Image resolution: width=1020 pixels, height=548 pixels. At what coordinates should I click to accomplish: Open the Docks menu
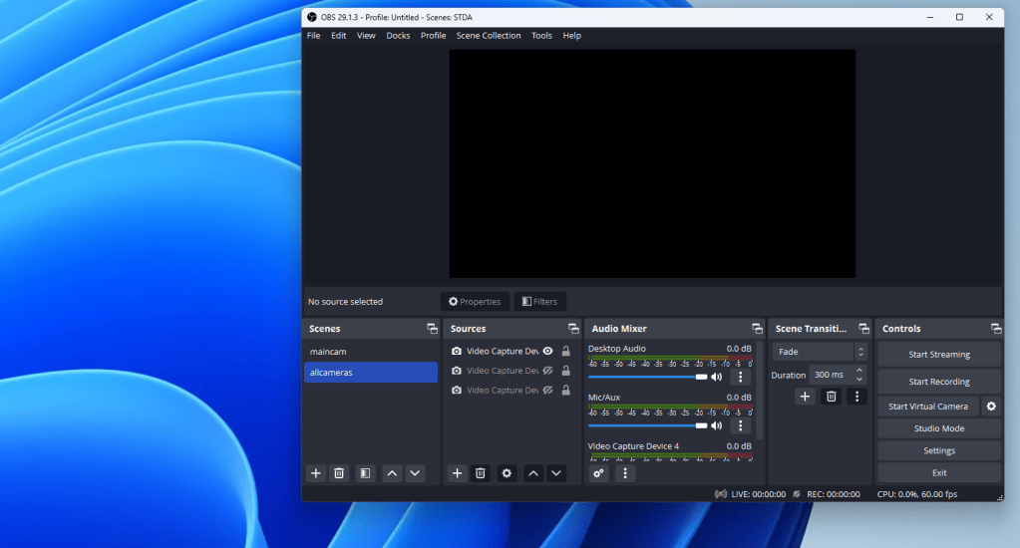coord(398,36)
